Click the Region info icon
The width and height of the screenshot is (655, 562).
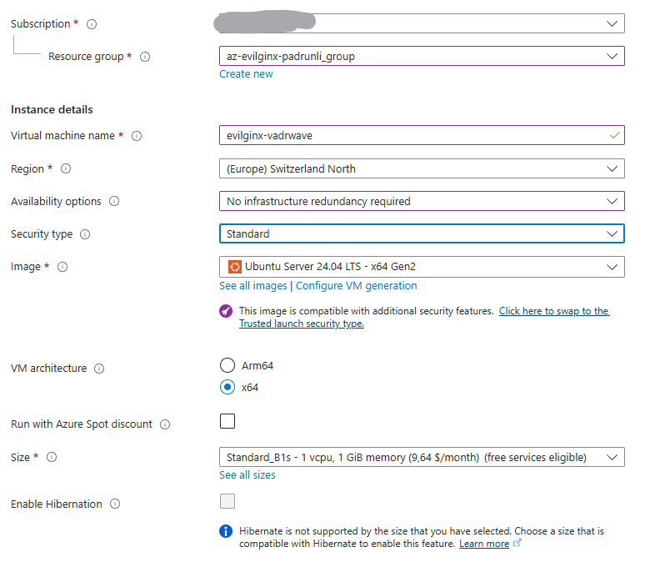[66, 168]
